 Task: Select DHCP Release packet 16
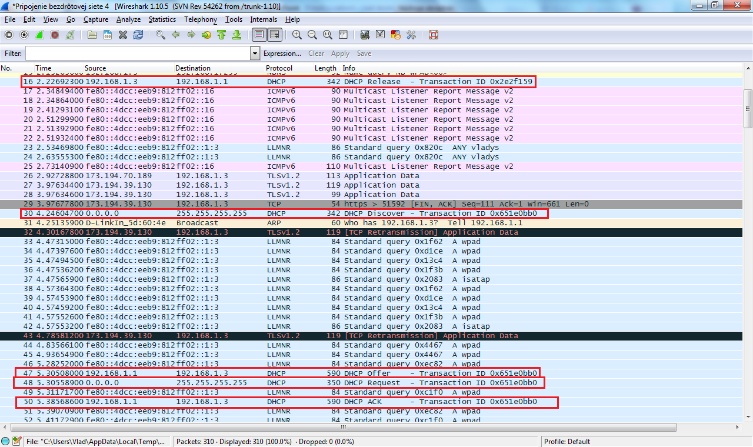(371, 82)
